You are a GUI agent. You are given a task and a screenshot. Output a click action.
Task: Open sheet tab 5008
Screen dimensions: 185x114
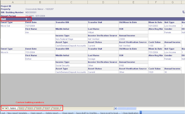[x=56, y=108]
